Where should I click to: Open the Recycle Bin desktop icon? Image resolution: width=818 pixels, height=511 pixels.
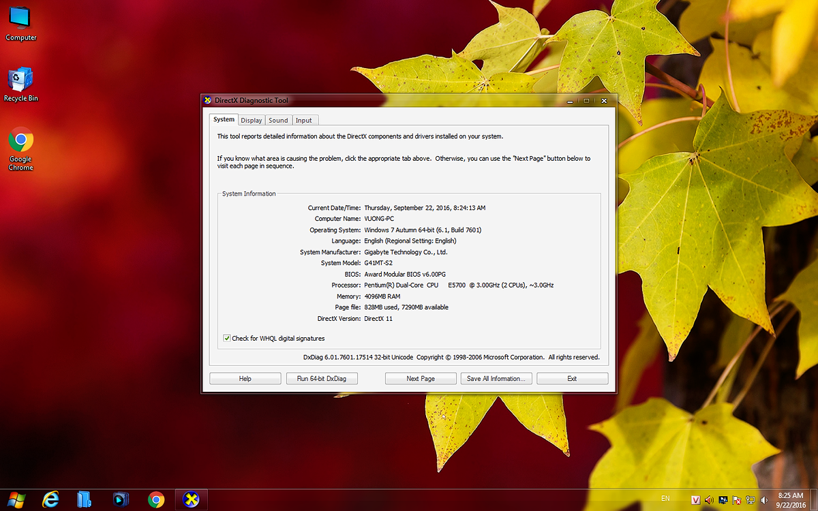(20, 85)
